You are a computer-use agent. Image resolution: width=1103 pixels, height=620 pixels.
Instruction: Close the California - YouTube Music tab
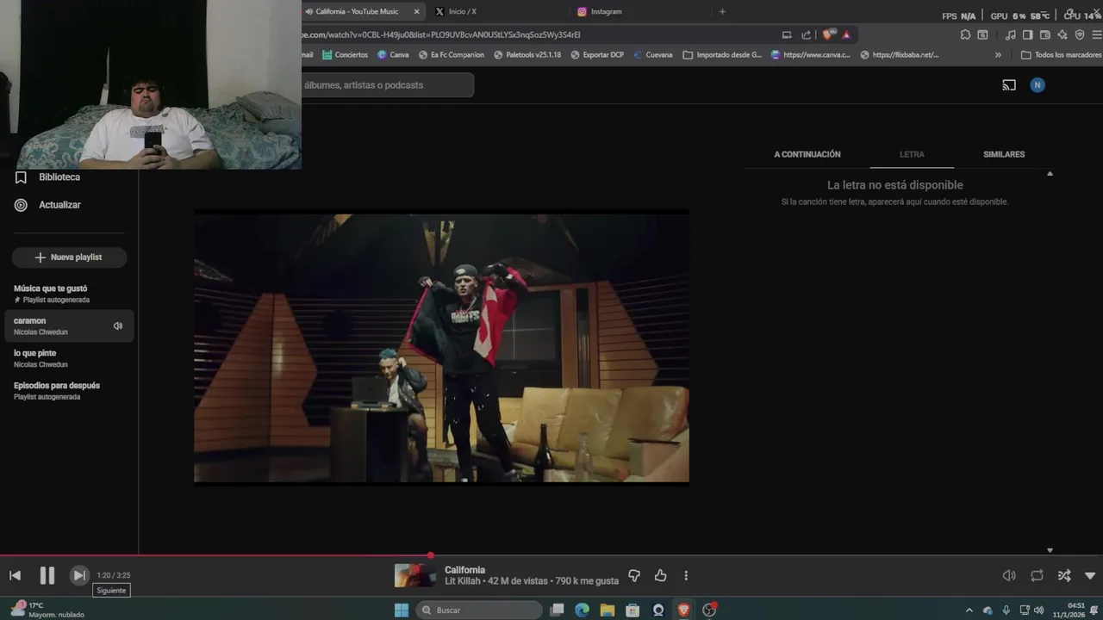(417, 11)
